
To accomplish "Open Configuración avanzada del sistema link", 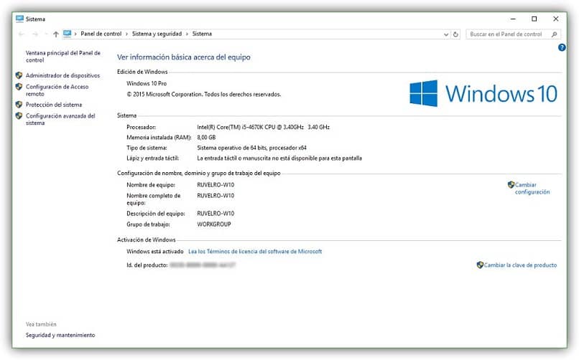I will [60, 119].
